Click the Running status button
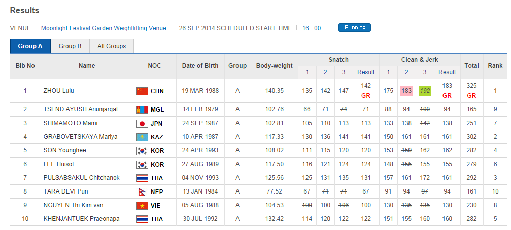Image resolution: width=511 pixels, height=230 pixels. tap(354, 28)
